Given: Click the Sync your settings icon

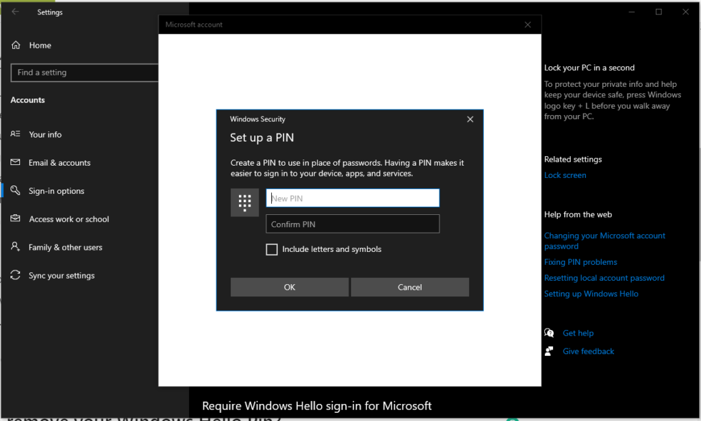Looking at the screenshot, I should pyautogui.click(x=15, y=275).
